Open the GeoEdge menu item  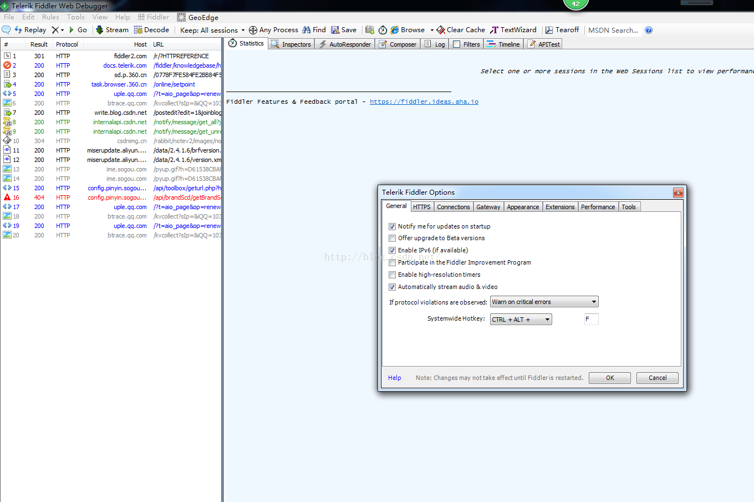click(x=197, y=17)
